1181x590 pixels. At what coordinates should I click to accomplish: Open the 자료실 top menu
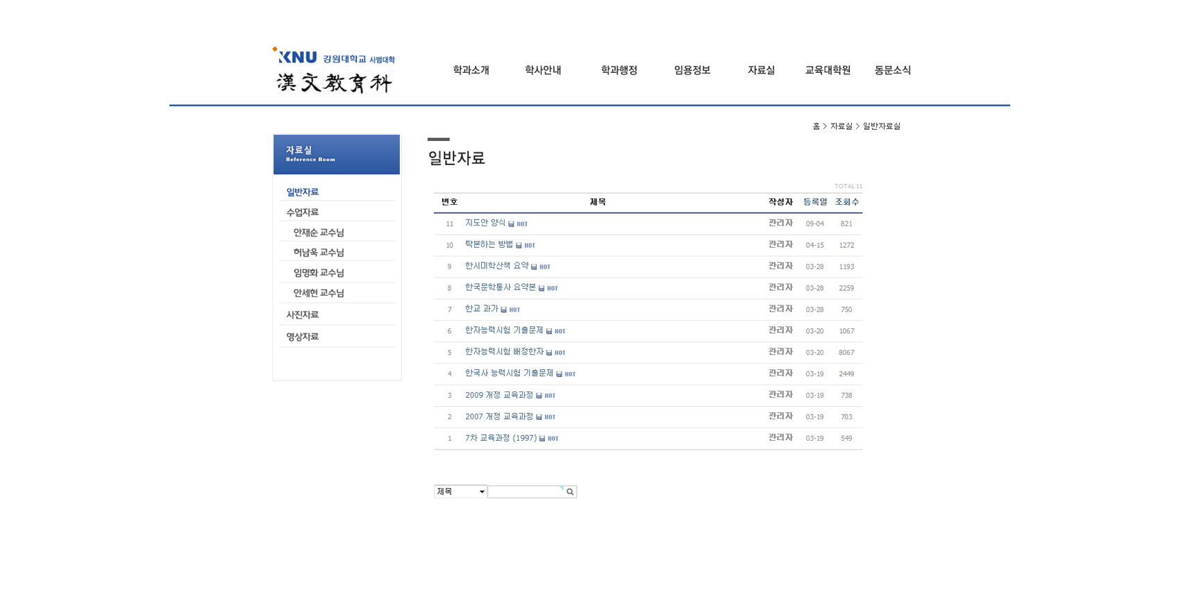(761, 70)
